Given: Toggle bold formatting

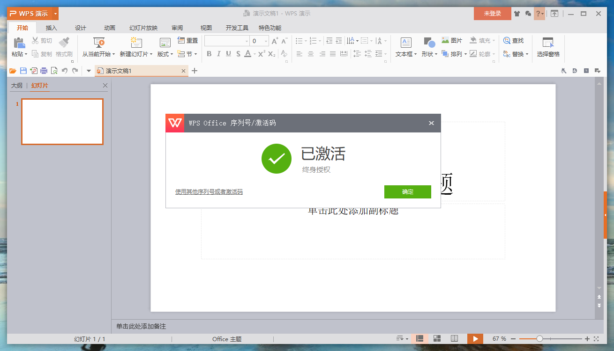Looking at the screenshot, I should pyautogui.click(x=209, y=54).
